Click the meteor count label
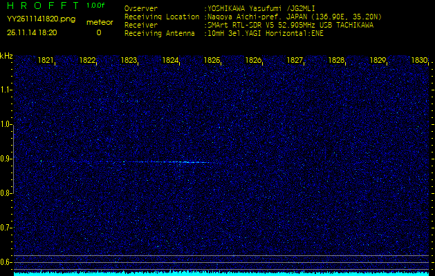 tap(98, 22)
